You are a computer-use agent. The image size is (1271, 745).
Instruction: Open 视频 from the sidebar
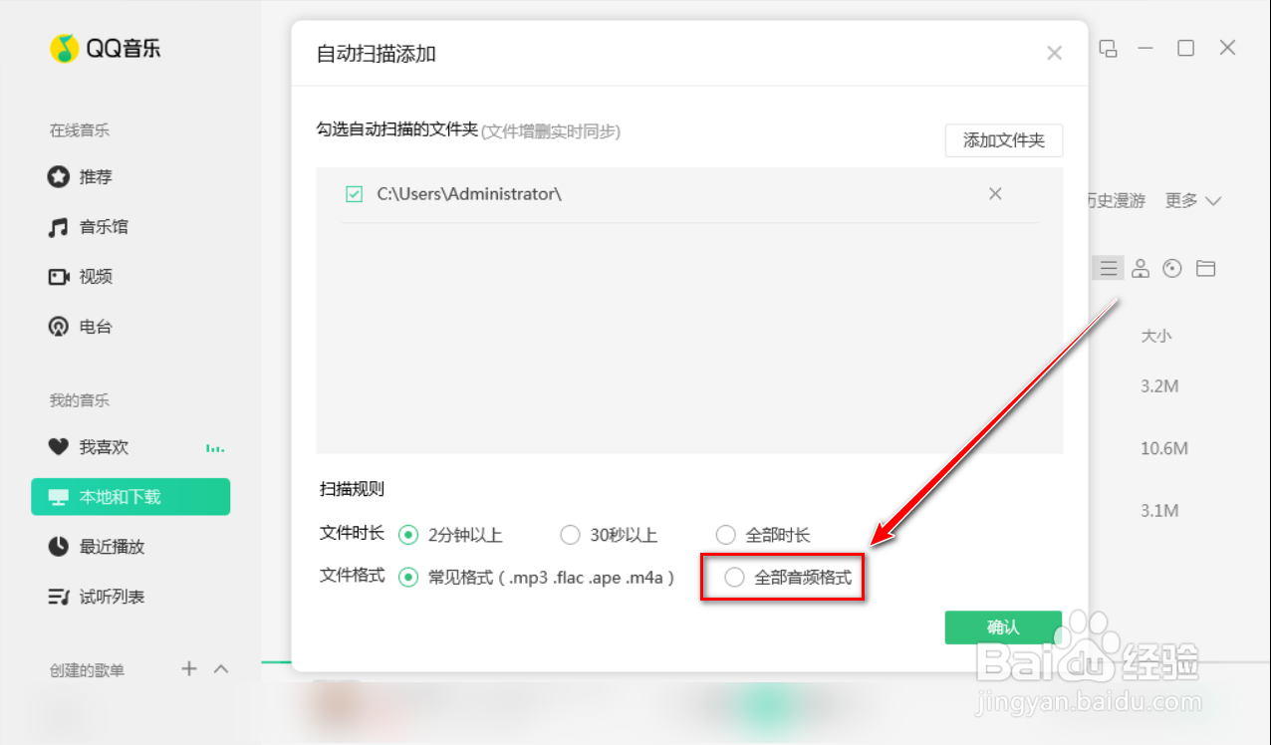click(90, 277)
